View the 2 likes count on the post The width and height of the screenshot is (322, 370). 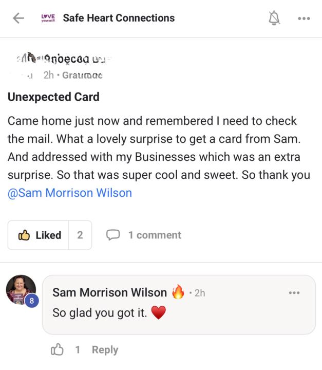click(x=80, y=235)
